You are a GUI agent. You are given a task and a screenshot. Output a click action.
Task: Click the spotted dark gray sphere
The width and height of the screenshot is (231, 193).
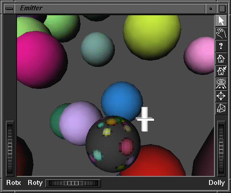click(x=113, y=144)
